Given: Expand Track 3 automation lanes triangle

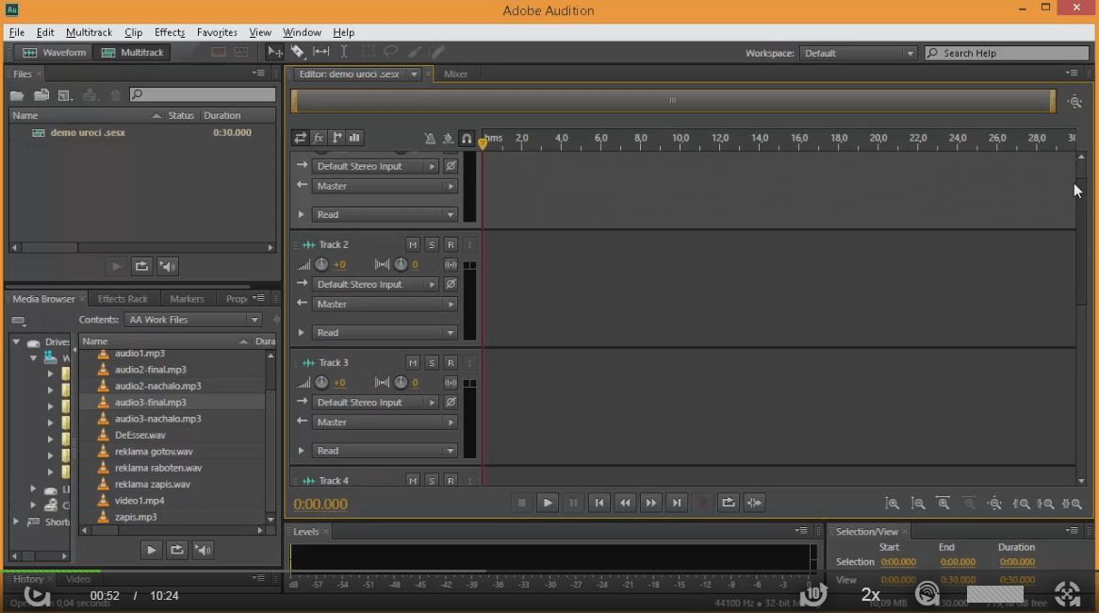Looking at the screenshot, I should click(302, 451).
